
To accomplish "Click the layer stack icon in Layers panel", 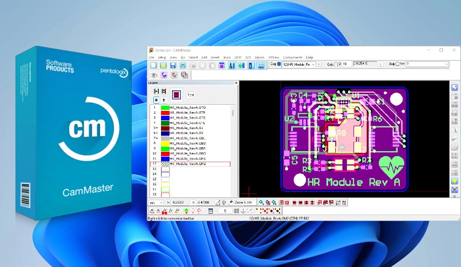I will 176,95.
